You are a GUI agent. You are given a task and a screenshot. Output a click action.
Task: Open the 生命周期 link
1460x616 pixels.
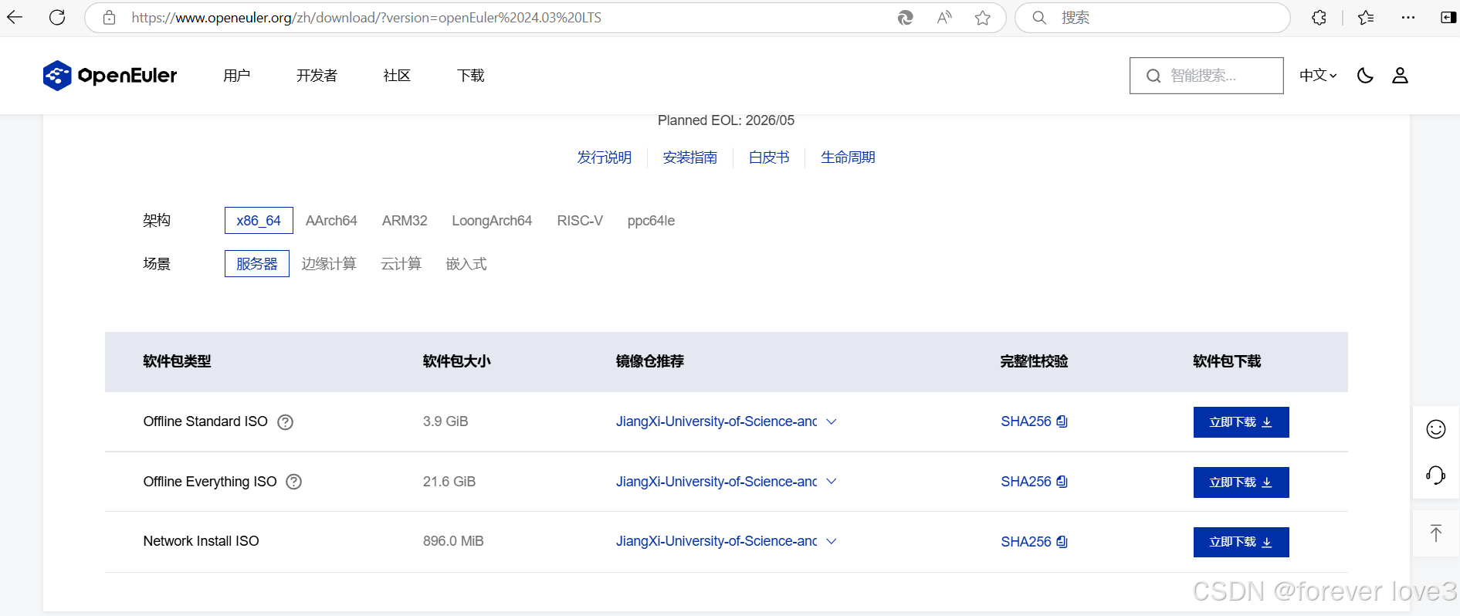[848, 157]
